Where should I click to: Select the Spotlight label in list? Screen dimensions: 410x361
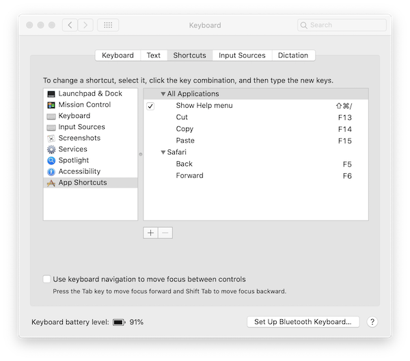pyautogui.click(x=74, y=160)
